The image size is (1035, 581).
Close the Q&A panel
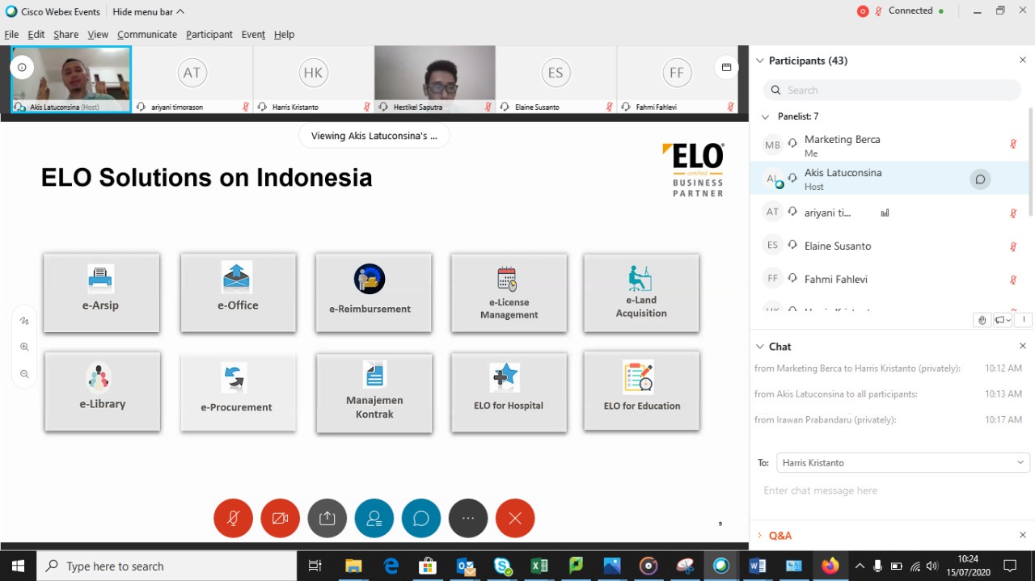1022,535
